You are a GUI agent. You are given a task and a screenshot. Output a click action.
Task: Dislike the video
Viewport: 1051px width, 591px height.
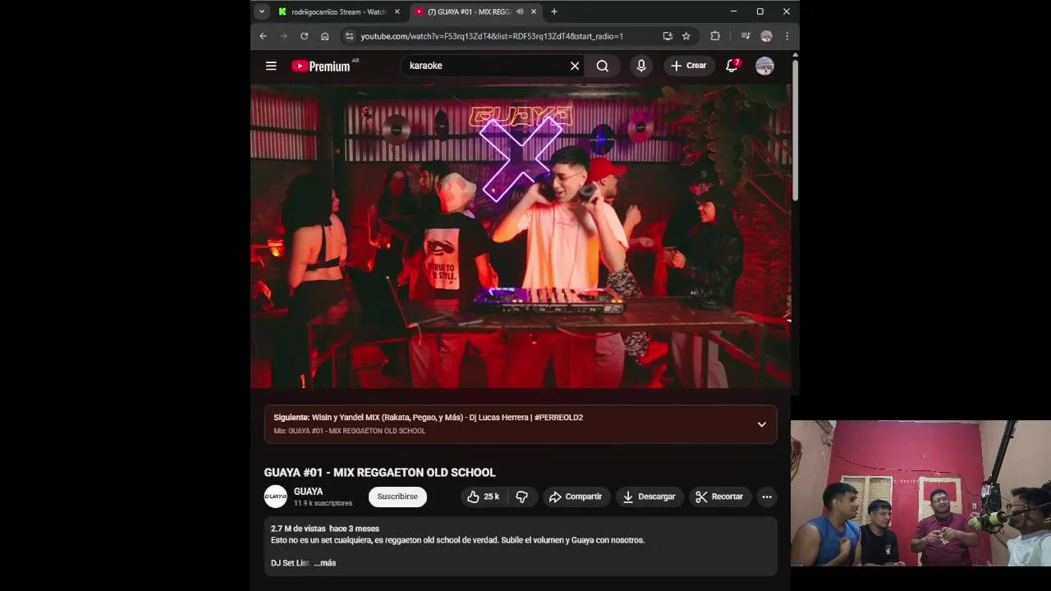(521, 497)
